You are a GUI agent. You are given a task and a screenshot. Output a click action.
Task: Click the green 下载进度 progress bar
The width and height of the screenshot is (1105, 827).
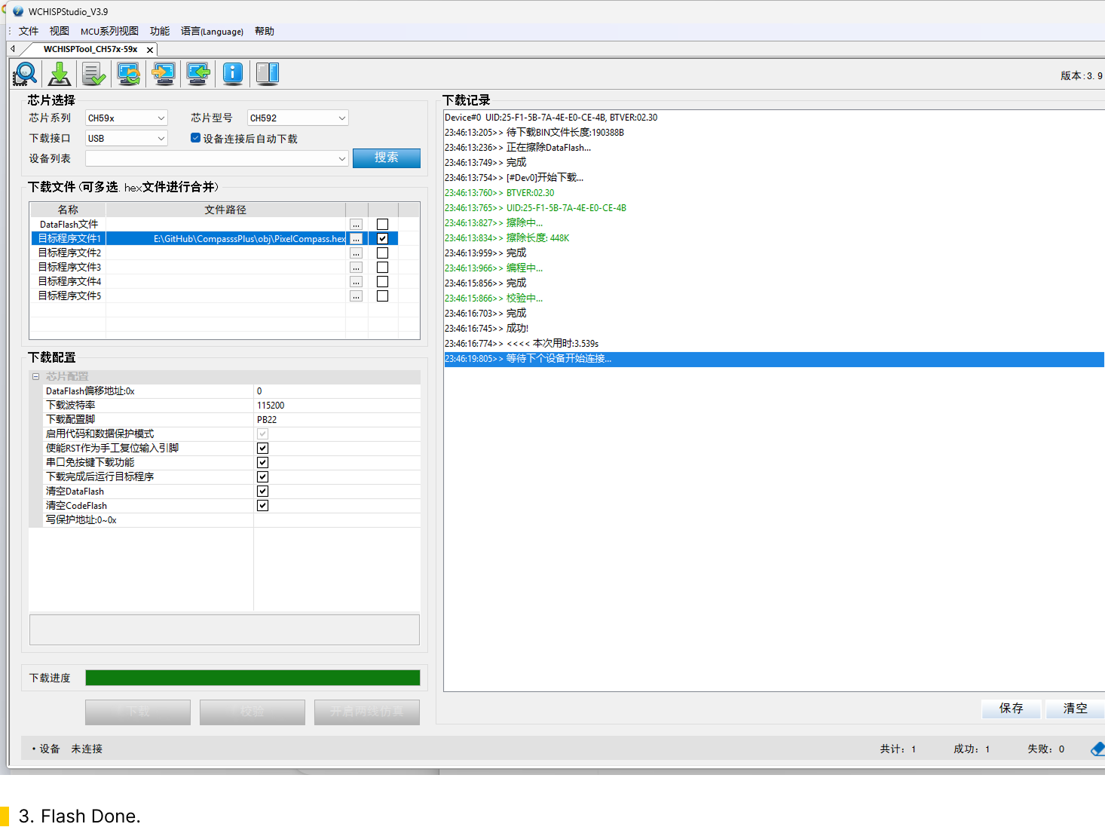tap(253, 678)
